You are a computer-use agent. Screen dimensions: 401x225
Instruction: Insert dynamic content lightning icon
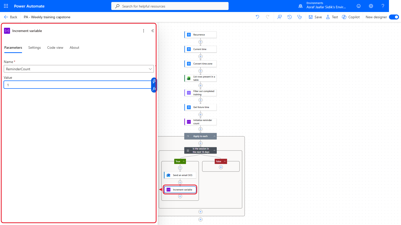pos(154,81)
